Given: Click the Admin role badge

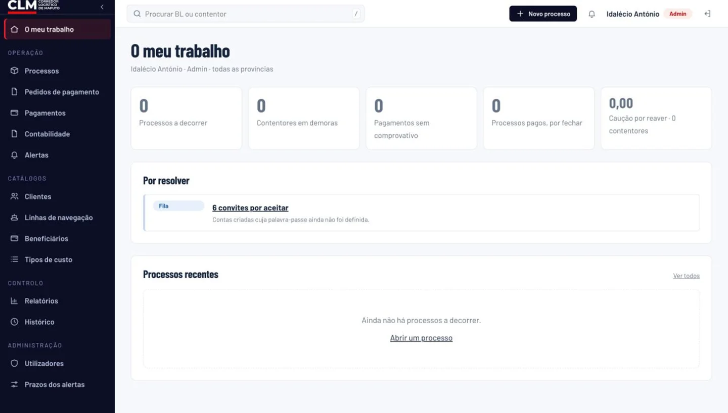Looking at the screenshot, I should tap(677, 14).
